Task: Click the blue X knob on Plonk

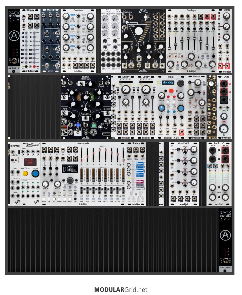Action: [x=161, y=108]
